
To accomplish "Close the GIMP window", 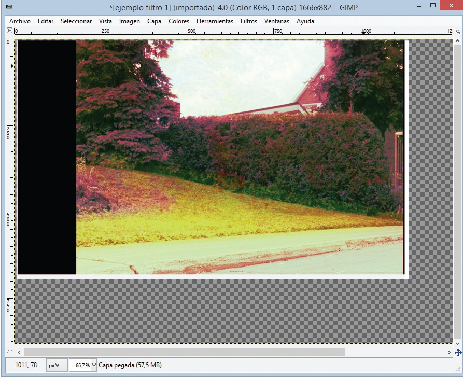I will tap(451, 6).
